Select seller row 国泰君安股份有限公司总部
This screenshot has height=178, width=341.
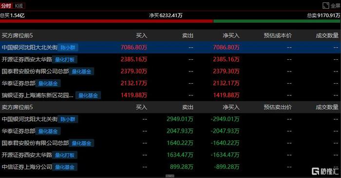pos(170,143)
